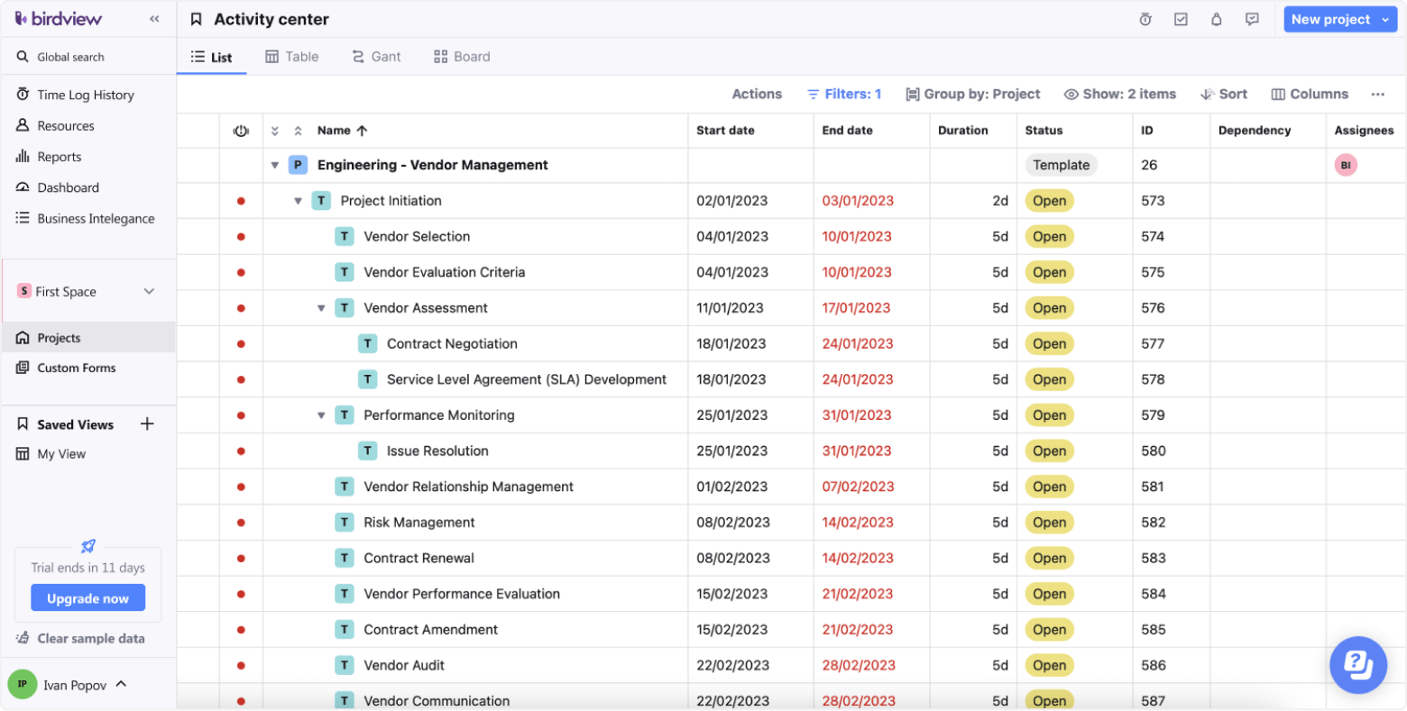Click the bookmark icon beside Activity center
This screenshot has height=711, width=1407.
[x=196, y=19]
